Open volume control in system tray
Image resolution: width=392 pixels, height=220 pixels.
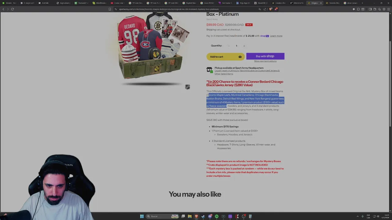[x=378, y=216]
